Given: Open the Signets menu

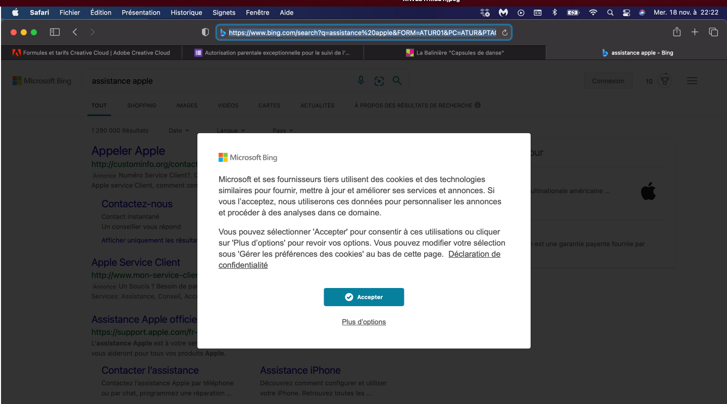Looking at the screenshot, I should [x=224, y=13].
